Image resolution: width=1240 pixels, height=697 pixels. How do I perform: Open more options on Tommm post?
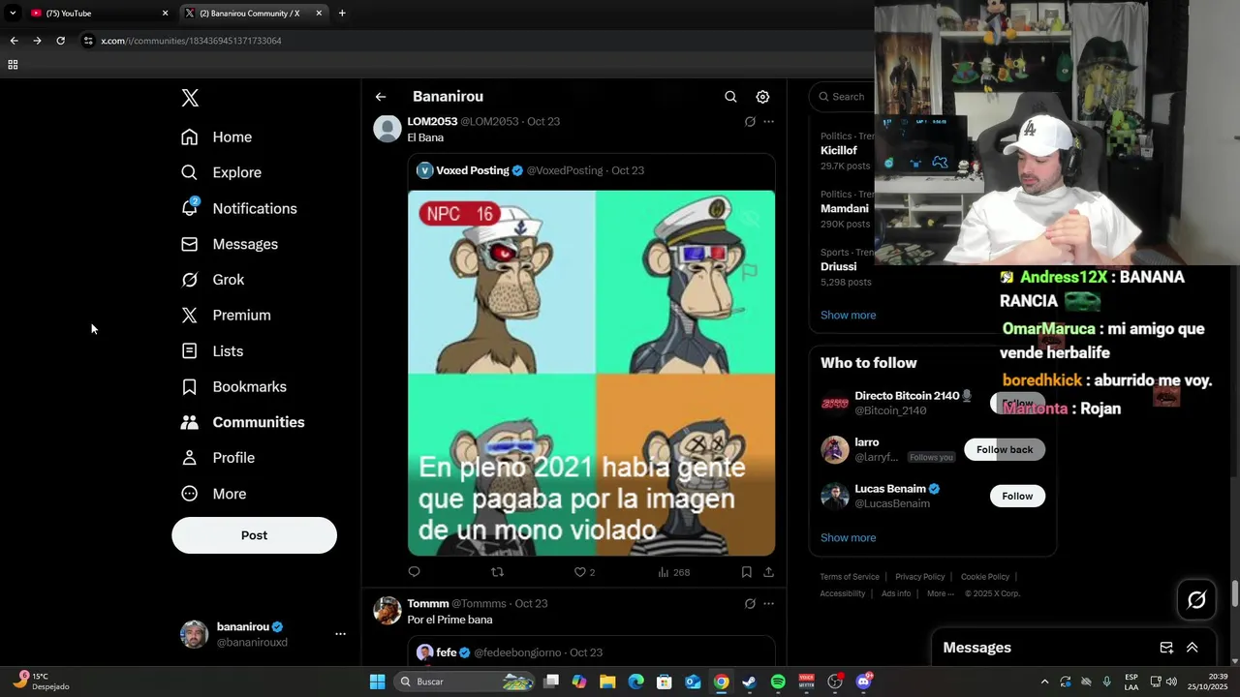point(768,604)
